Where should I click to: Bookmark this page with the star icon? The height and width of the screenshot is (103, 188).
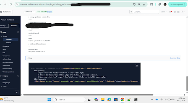144,4
